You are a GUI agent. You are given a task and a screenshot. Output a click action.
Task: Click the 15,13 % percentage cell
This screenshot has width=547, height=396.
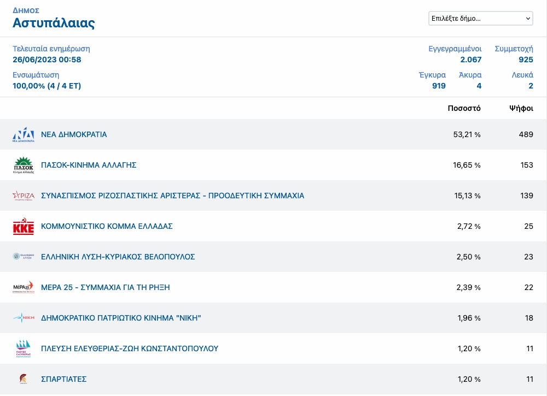point(468,196)
